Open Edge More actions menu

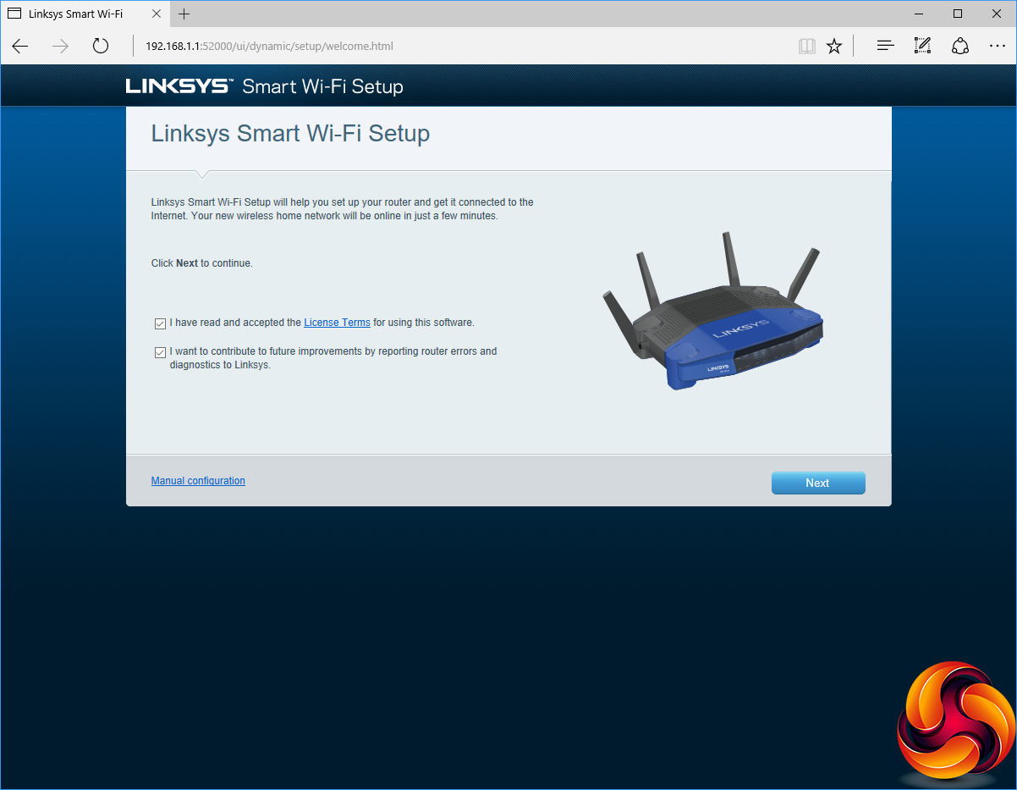[998, 46]
